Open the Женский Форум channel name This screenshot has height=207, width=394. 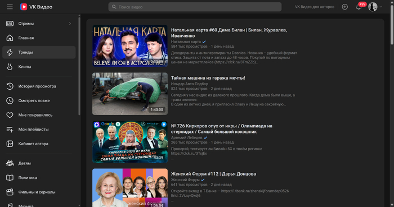click(185, 180)
